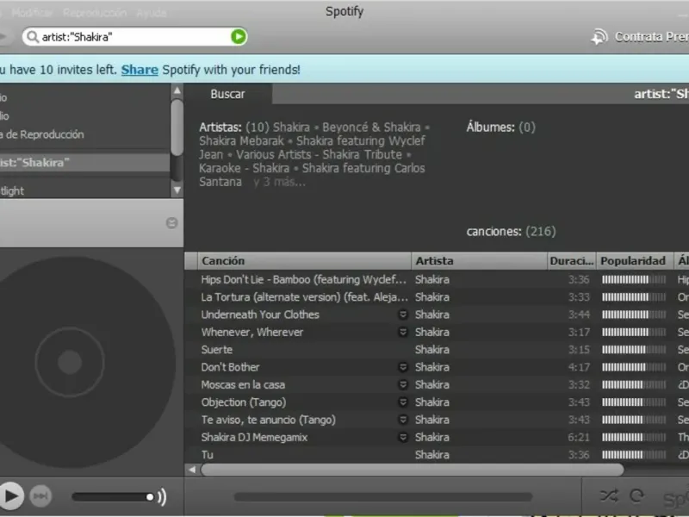
Task: Select the Buscar tab
Action: pyautogui.click(x=227, y=94)
